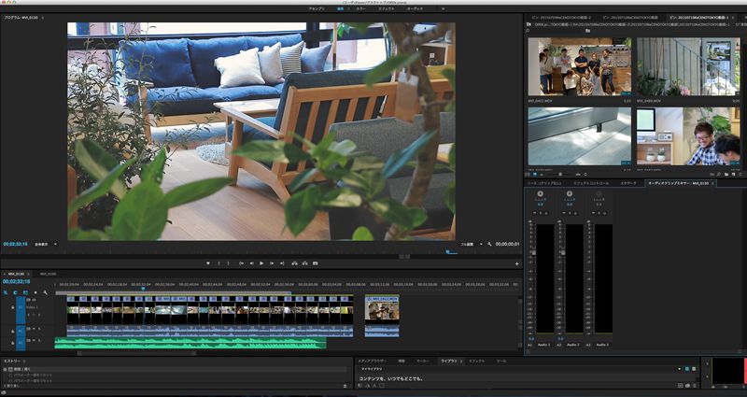Switch to the Libraries tab in the bottom panel
The height and width of the screenshot is (397, 747).
pyautogui.click(x=448, y=362)
